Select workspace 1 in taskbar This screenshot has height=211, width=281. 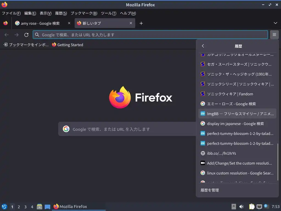tap(12, 207)
